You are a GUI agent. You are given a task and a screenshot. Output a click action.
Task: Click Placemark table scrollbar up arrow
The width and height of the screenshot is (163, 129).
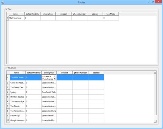155,72
